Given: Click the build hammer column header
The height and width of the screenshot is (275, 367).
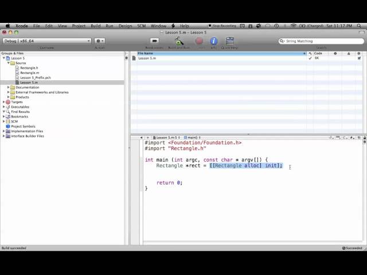Looking at the screenshot, I should [310, 53].
